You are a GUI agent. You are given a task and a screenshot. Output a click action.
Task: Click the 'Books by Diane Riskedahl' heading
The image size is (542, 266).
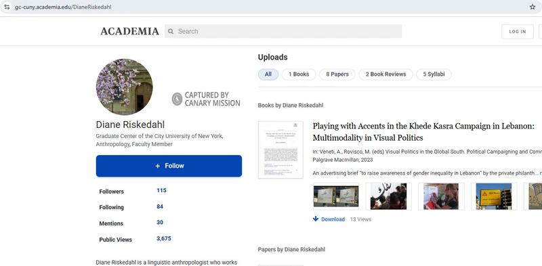coord(291,106)
